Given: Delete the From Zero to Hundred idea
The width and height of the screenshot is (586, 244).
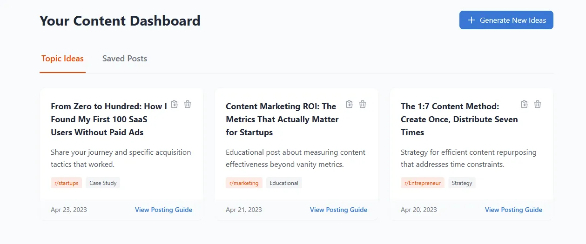Looking at the screenshot, I should pos(188,104).
